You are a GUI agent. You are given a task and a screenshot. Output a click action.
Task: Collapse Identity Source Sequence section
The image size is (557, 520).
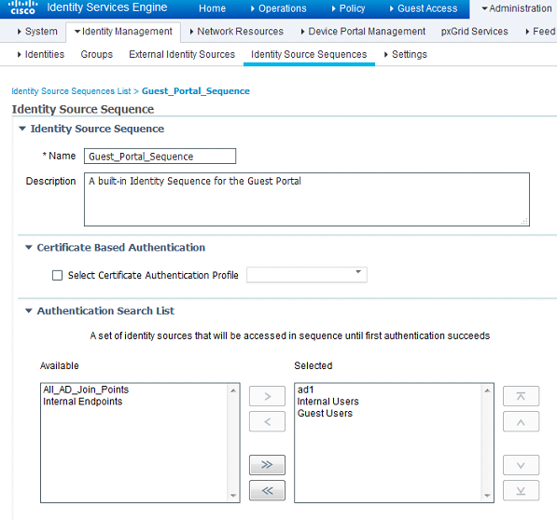tap(22, 129)
